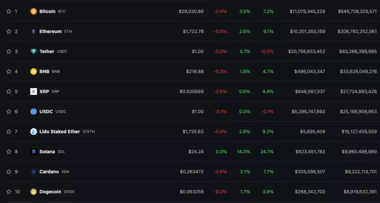
Task: Click the Bitcoin coin logo
Action: click(33, 12)
